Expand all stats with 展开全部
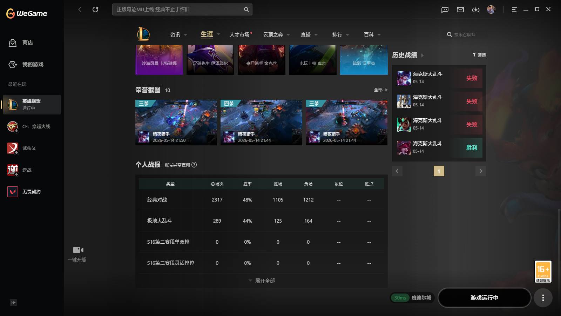This screenshot has height=316, width=561. [262, 281]
